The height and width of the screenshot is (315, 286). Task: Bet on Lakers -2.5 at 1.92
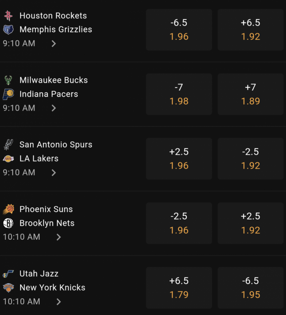coord(250,159)
